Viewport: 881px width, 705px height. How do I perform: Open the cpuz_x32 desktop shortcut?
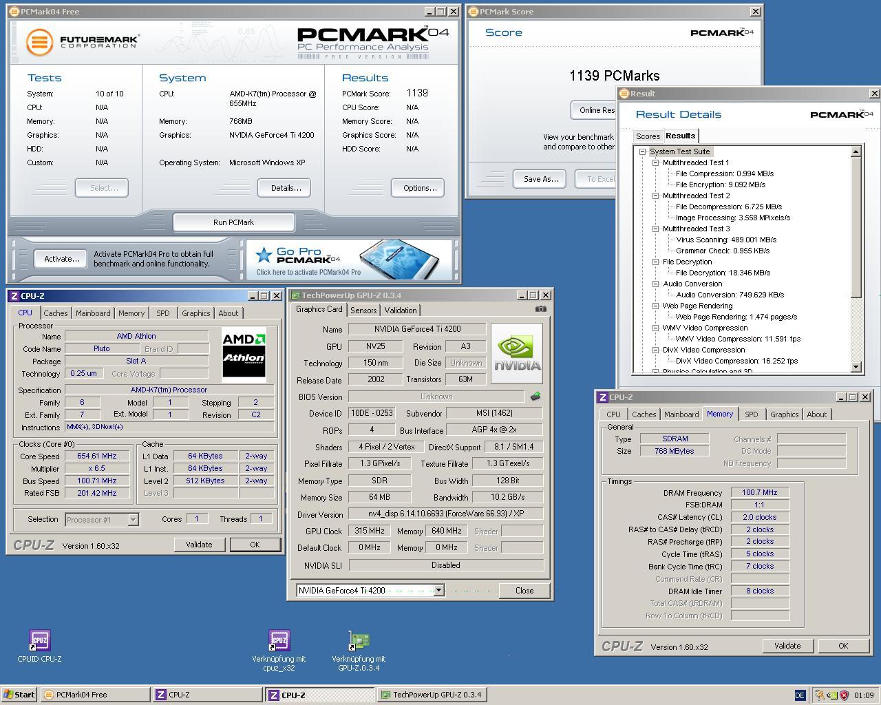click(279, 640)
